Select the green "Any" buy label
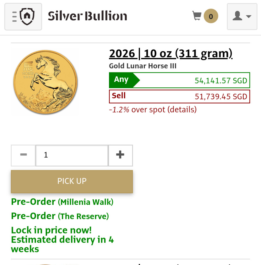Viewport: 261px width, 265px height. [x=121, y=80]
